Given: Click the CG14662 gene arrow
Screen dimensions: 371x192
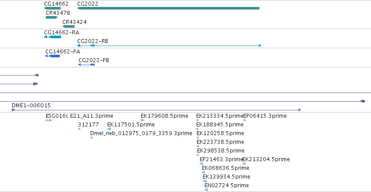Looking at the screenshot, I should point(52,8).
